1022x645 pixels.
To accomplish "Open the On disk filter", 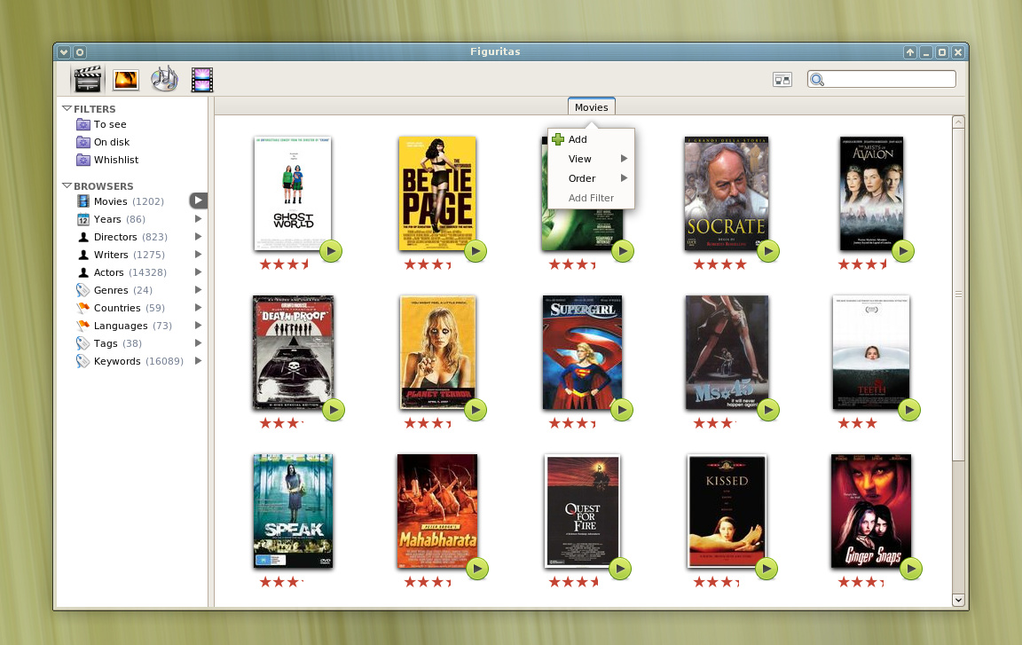I will [112, 142].
